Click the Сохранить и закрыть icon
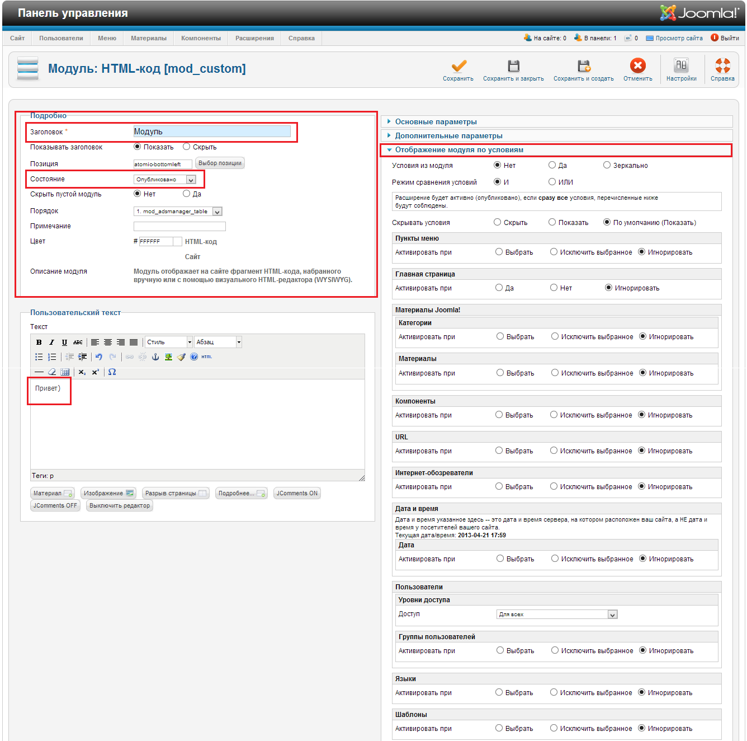This screenshot has width=747, height=741. (x=513, y=65)
